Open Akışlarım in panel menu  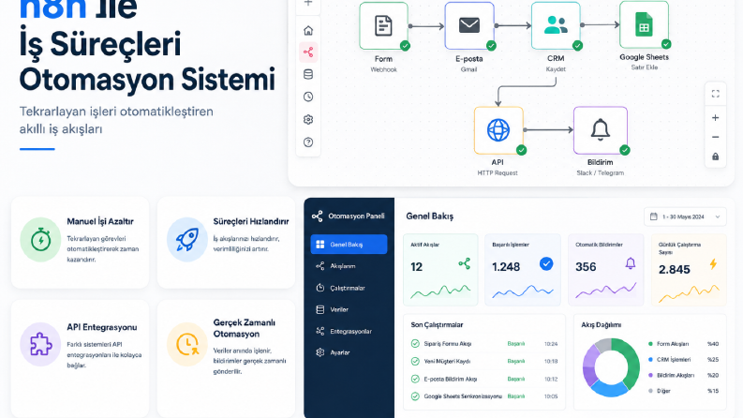pyautogui.click(x=349, y=266)
